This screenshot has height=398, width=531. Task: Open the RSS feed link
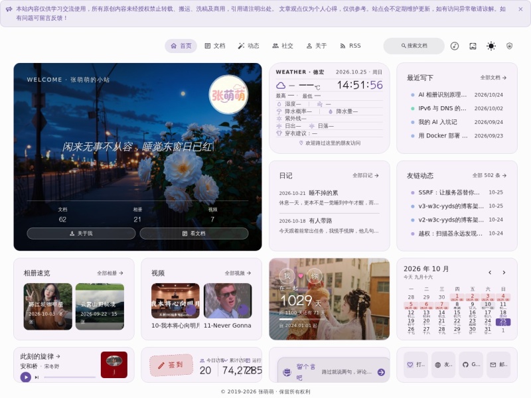click(x=350, y=46)
